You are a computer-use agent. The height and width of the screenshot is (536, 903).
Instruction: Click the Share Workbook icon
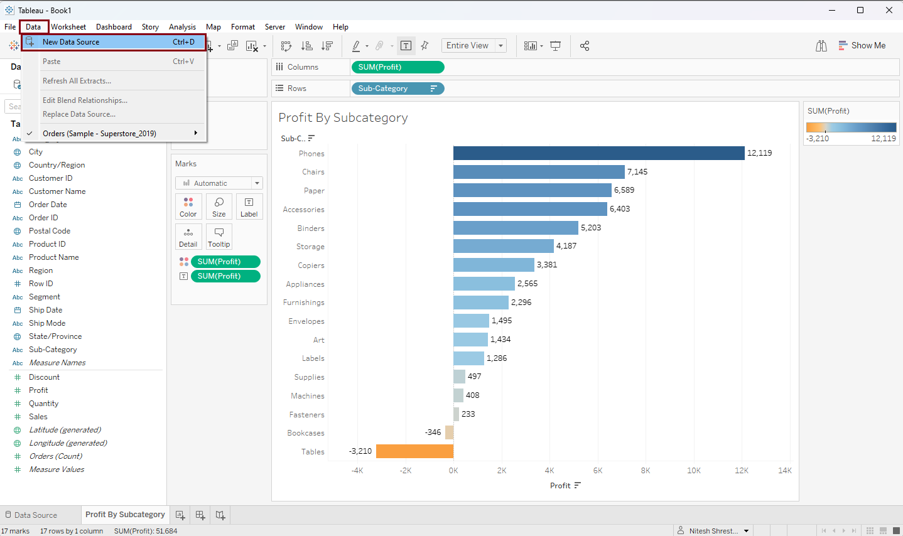[585, 46]
